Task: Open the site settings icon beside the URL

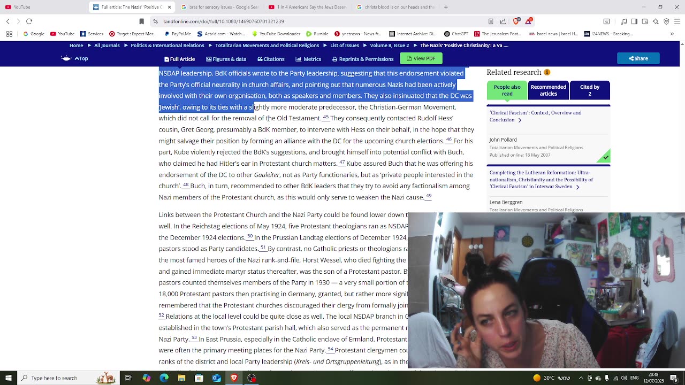Action: (155, 21)
